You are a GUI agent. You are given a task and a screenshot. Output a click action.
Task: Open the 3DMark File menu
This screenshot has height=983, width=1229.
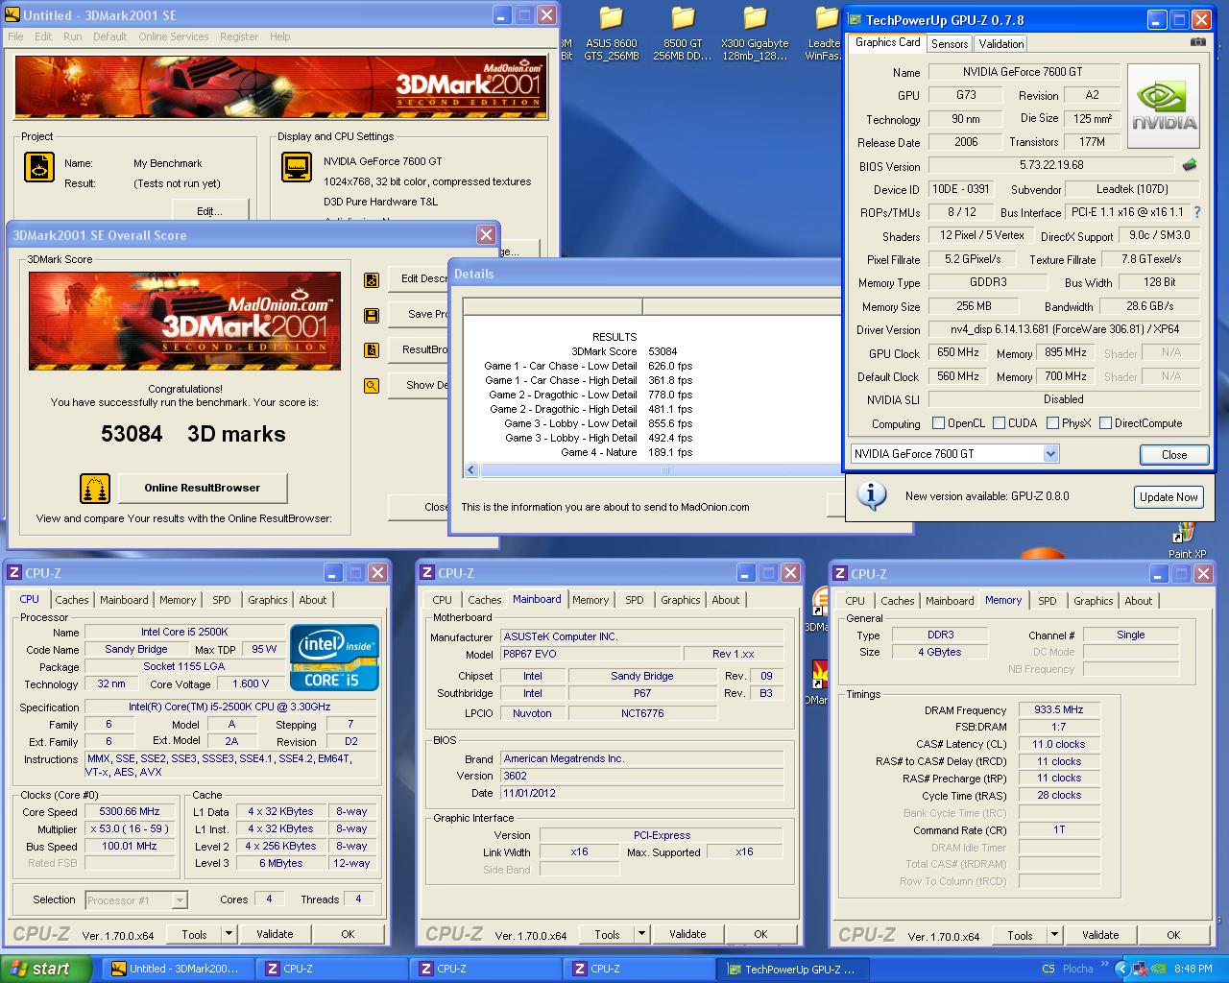[x=15, y=36]
